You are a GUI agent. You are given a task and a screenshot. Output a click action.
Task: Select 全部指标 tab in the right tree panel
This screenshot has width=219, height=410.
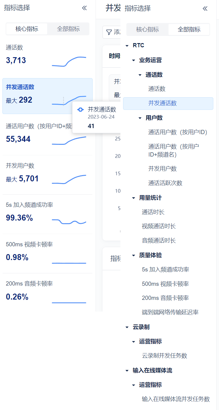pos(189,30)
